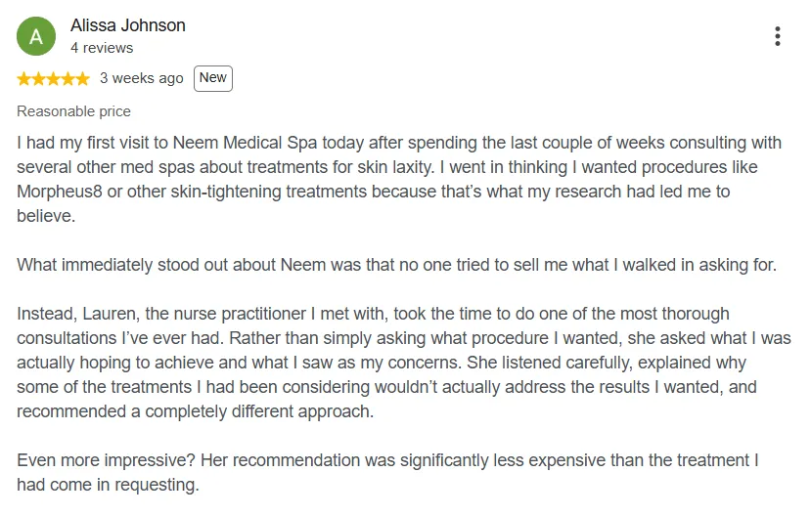The image size is (811, 516).
Task: Click the green 'A' profile avatar
Action: coord(35,36)
